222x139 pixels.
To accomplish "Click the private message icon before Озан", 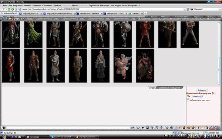I will coord(188,96).
